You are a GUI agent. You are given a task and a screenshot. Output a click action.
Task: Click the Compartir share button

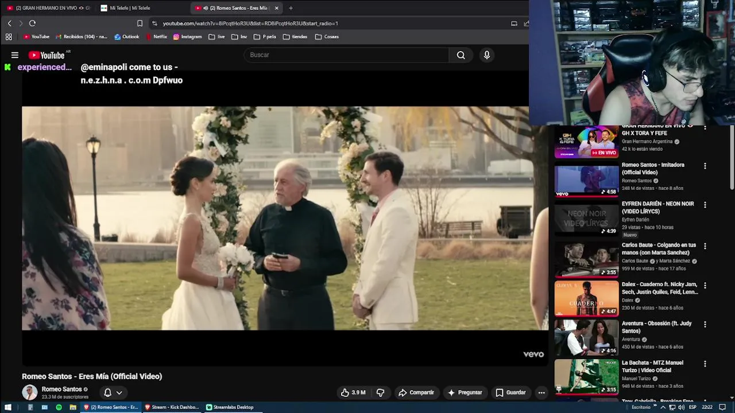[416, 393]
